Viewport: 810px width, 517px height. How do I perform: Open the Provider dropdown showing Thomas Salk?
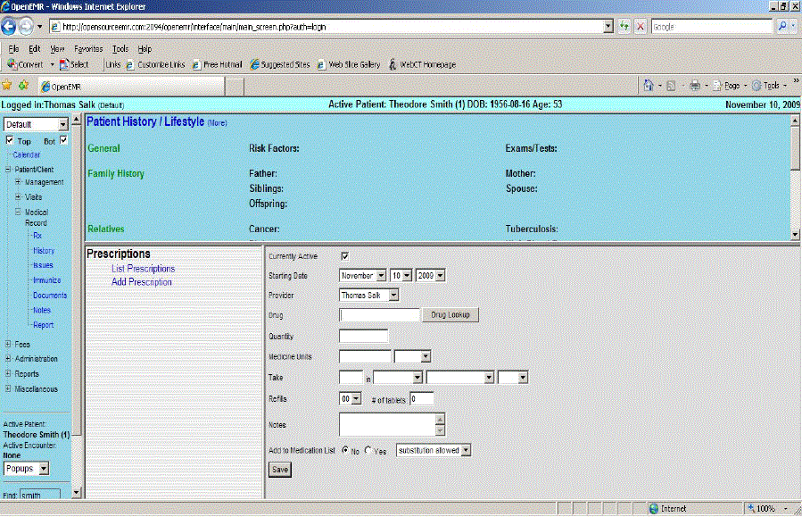tap(369, 295)
